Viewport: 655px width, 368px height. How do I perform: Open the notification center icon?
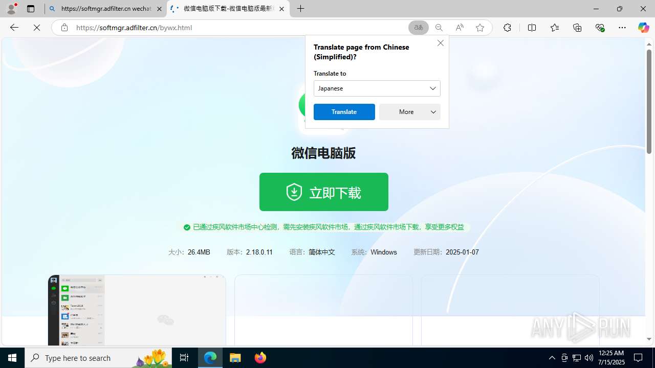(x=638, y=358)
